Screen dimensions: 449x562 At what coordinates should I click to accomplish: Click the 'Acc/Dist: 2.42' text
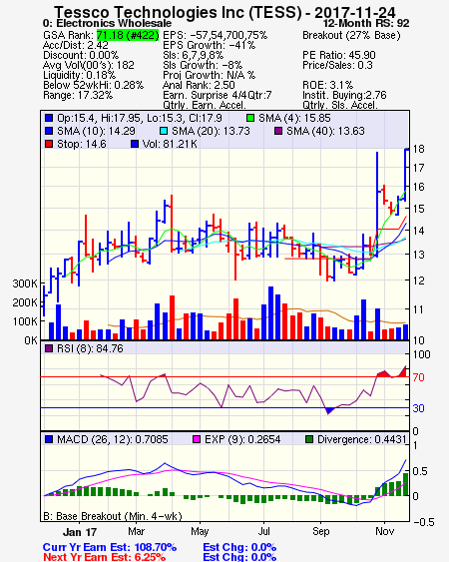point(75,45)
